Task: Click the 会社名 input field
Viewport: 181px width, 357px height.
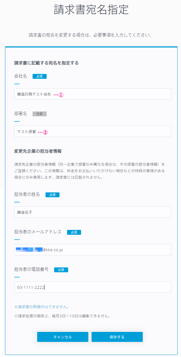Action: point(92,94)
